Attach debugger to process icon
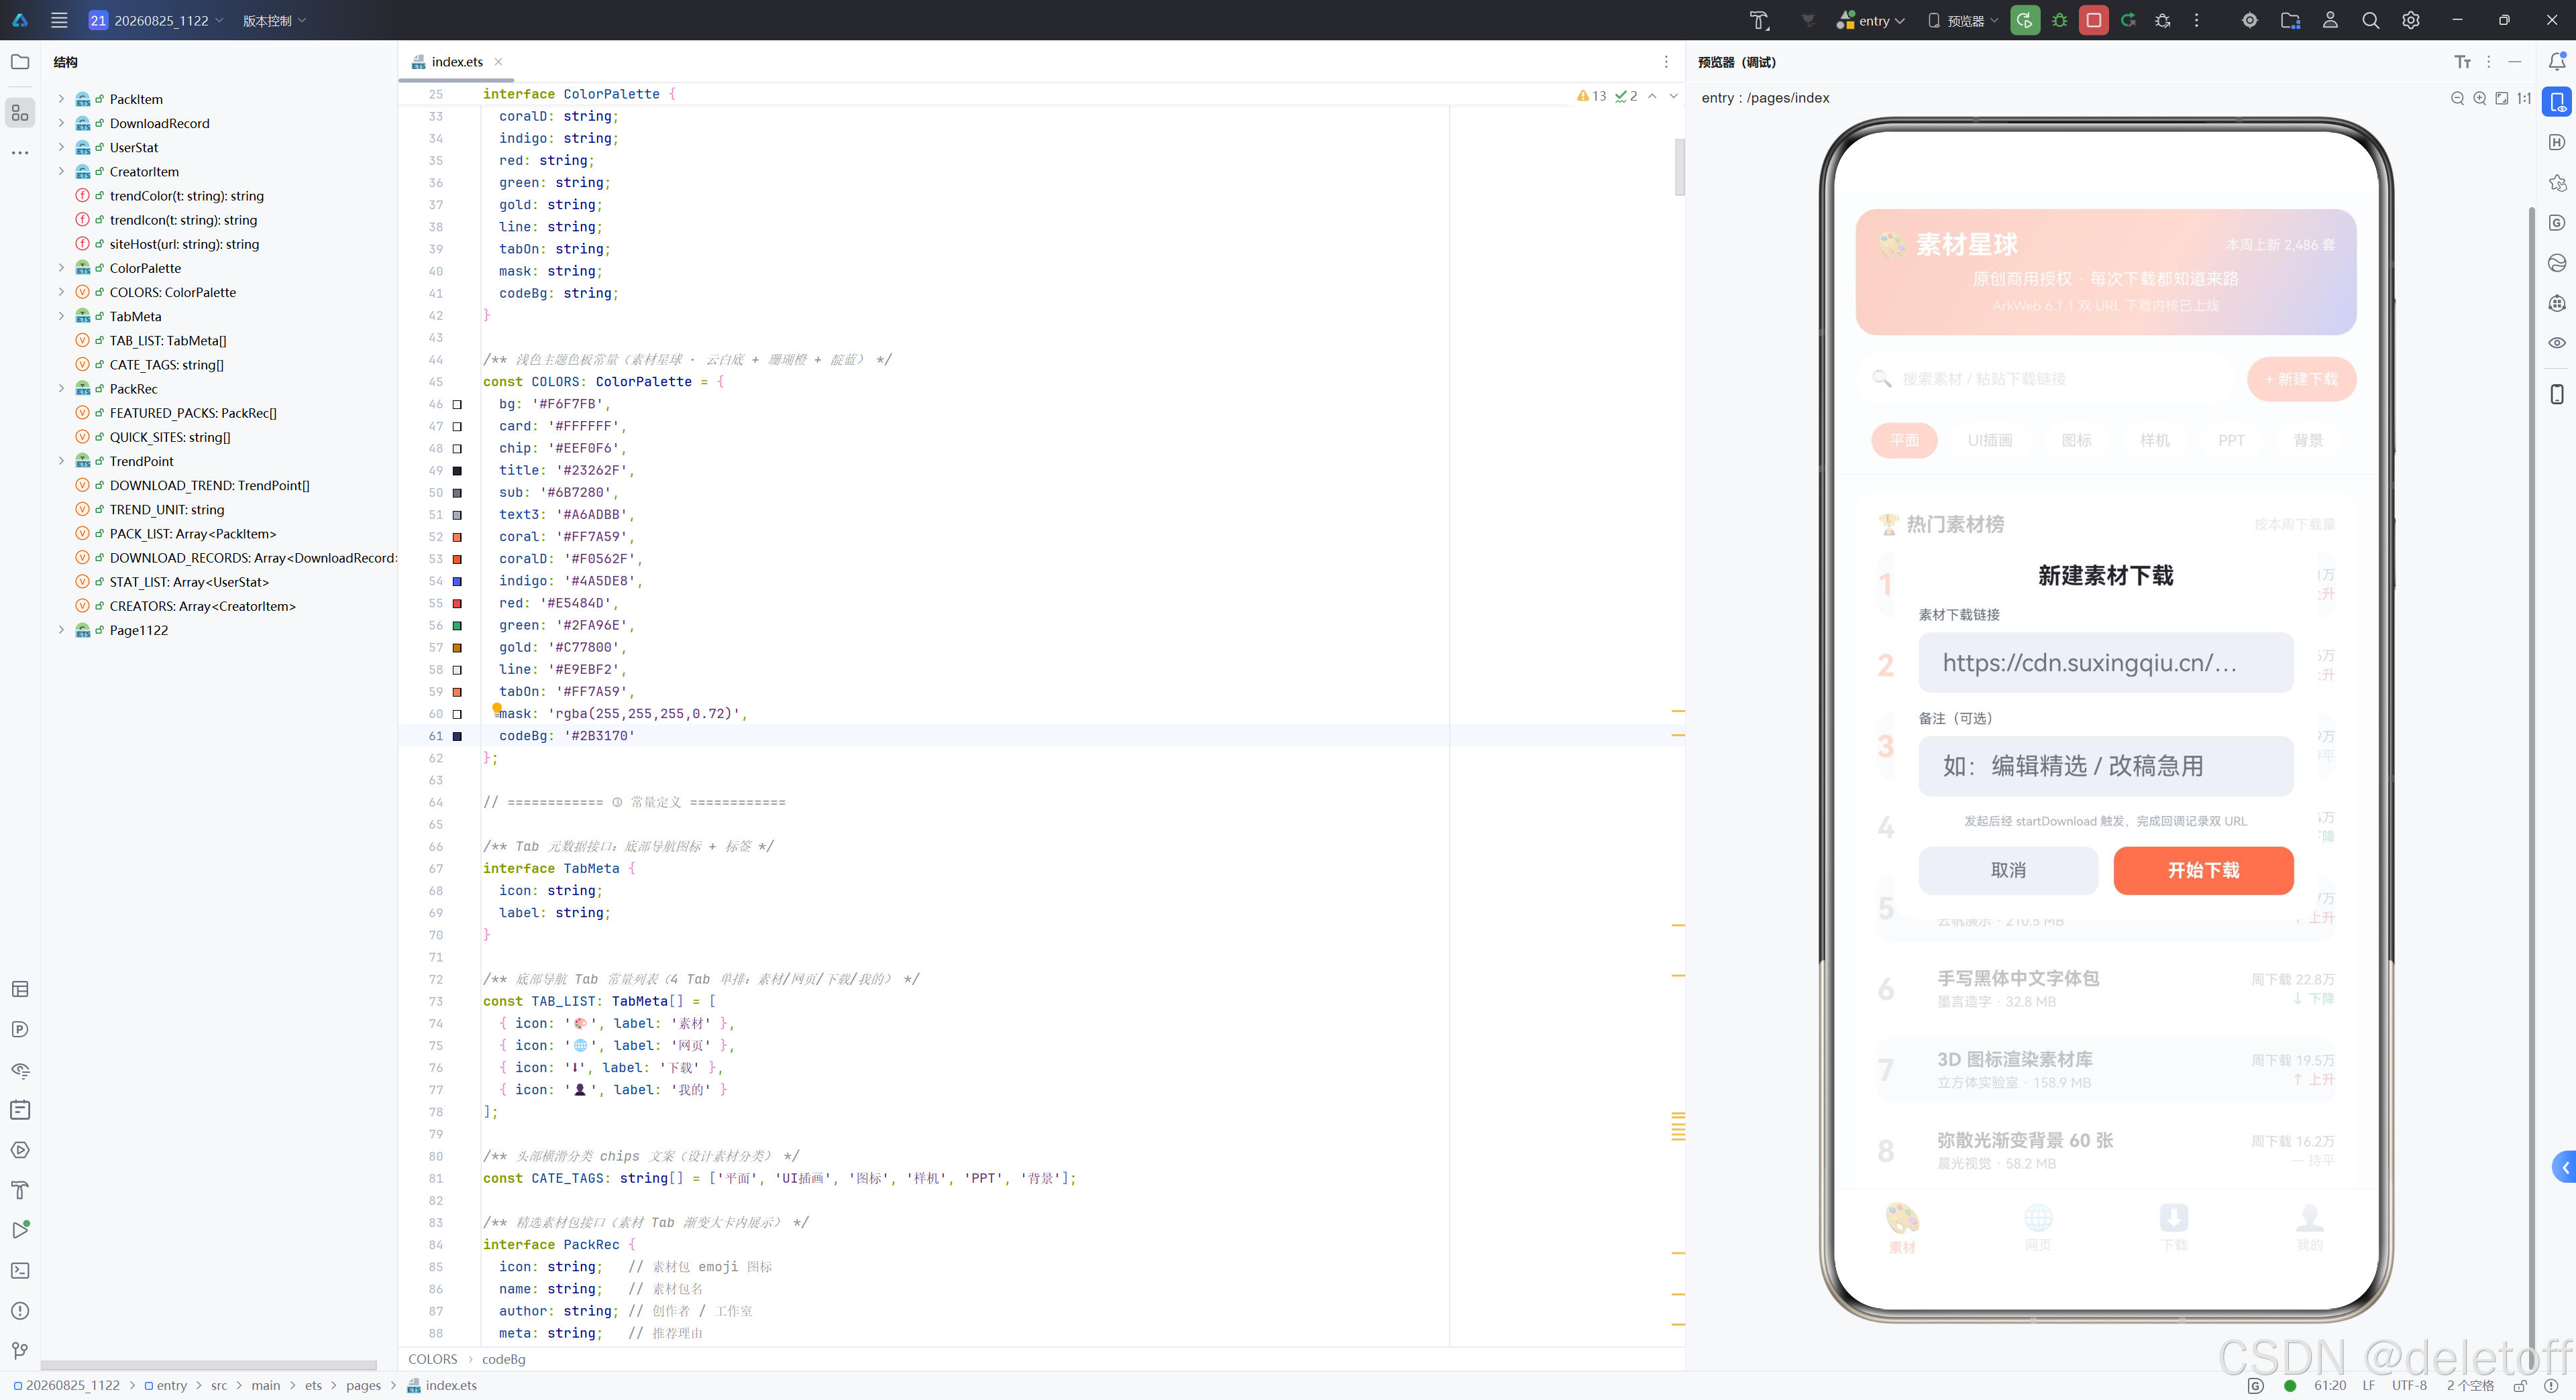The image size is (2576, 1400). 2163,20
